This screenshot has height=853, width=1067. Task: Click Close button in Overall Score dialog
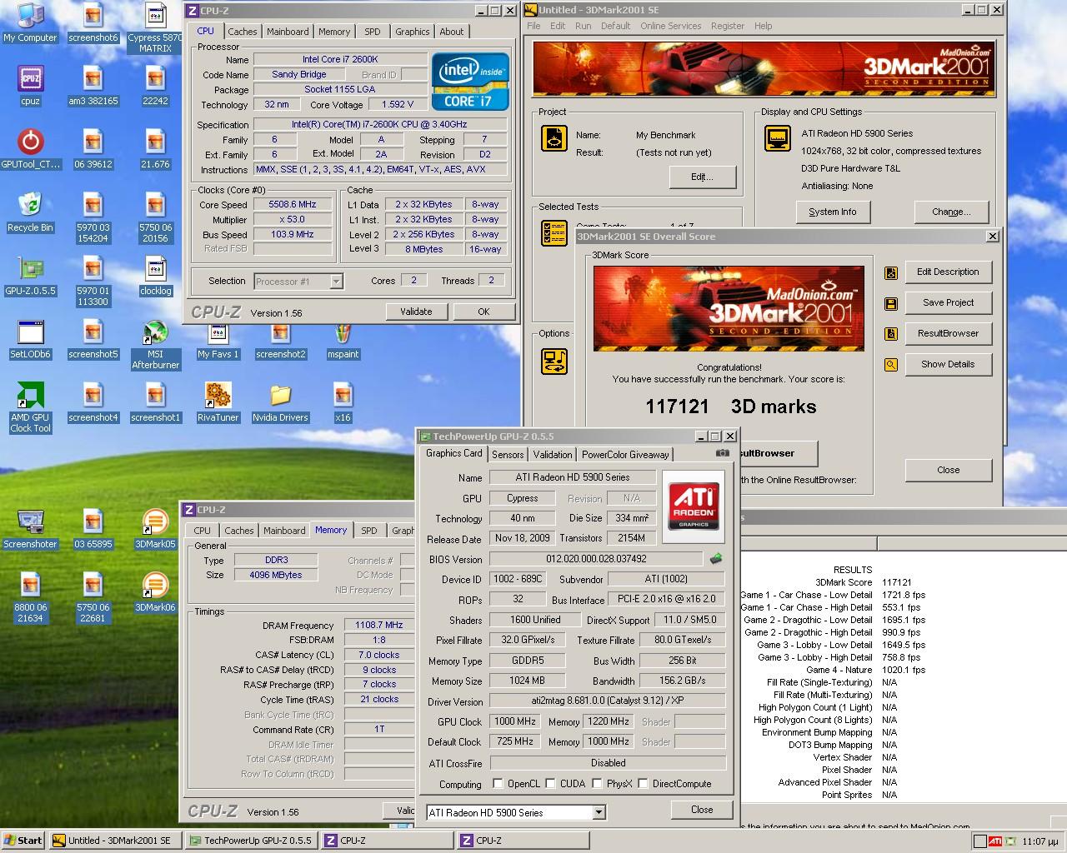(948, 470)
